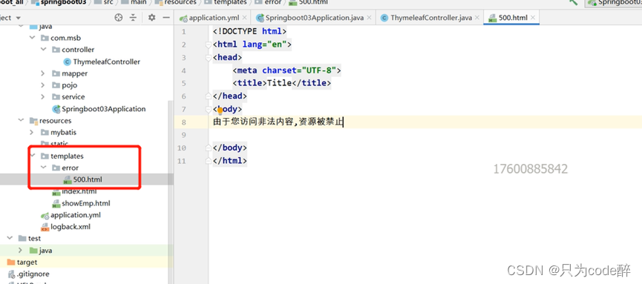Click the collapse all icon in project panel
This screenshot has height=284, width=642.
[133, 18]
